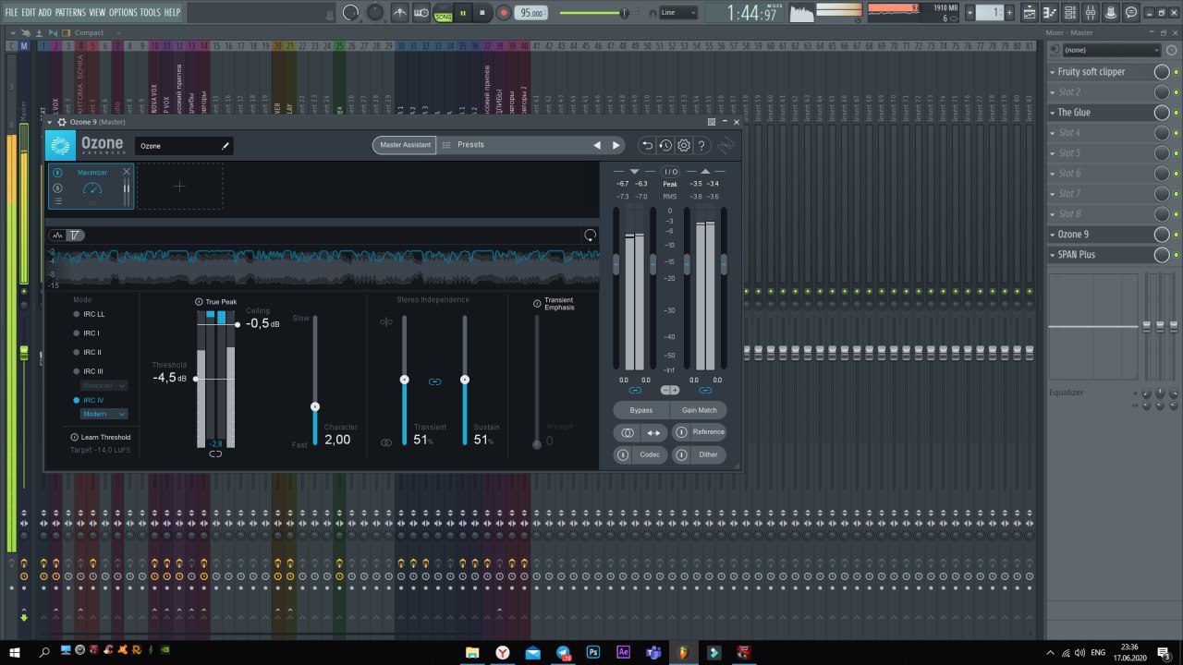Expand the Ozone 9 mixer slot arrow
Image resolution: width=1183 pixels, height=665 pixels.
1053,235
